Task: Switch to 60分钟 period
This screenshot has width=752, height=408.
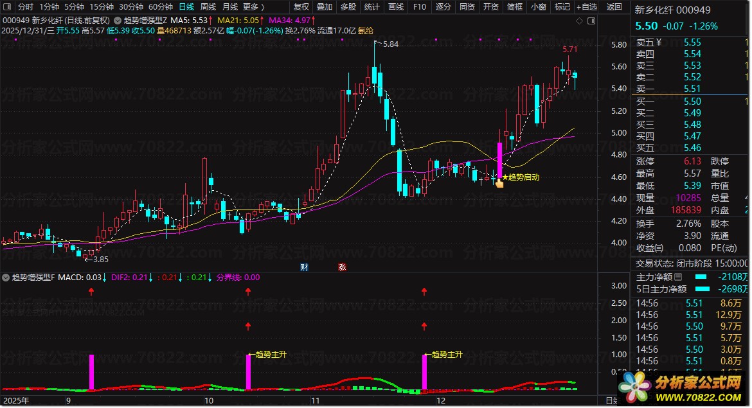Action: (161, 6)
